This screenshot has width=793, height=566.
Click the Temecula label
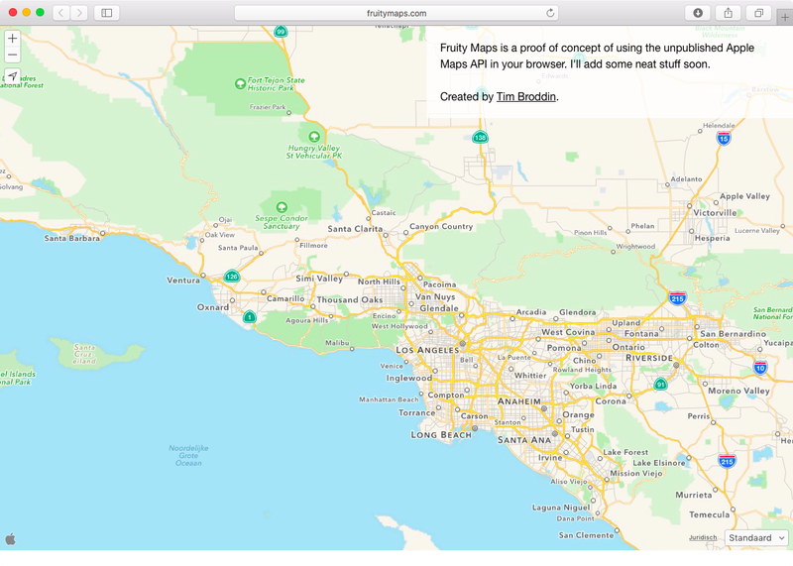coord(709,514)
